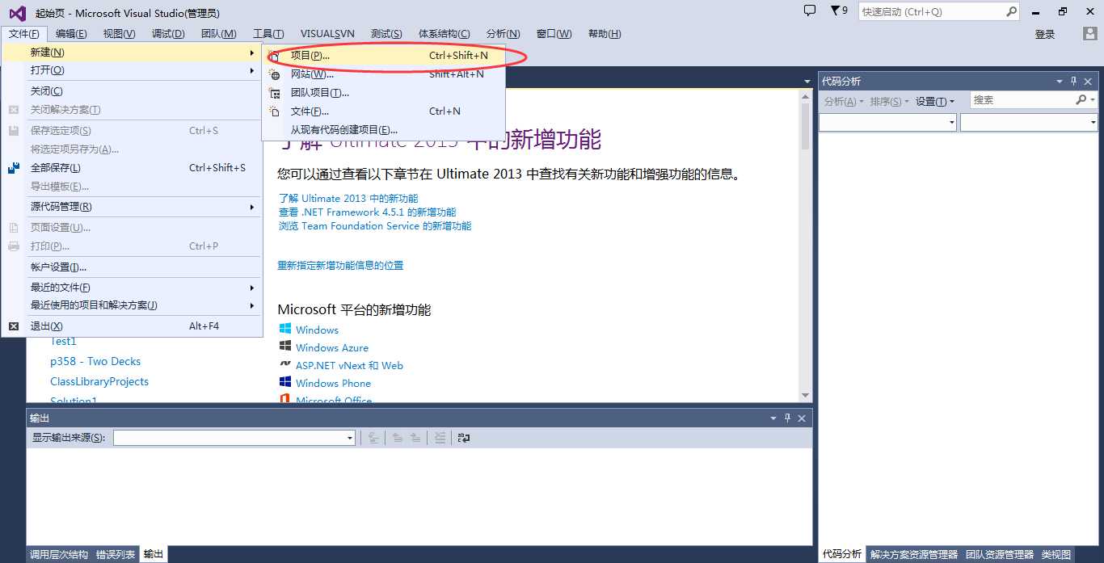Click the Team Project icon in submenu
The image size is (1104, 563).
pyautogui.click(x=275, y=93)
